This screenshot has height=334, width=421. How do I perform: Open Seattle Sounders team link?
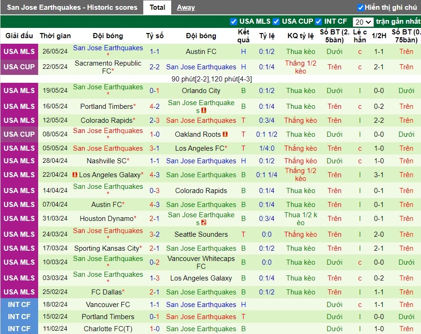(201, 234)
